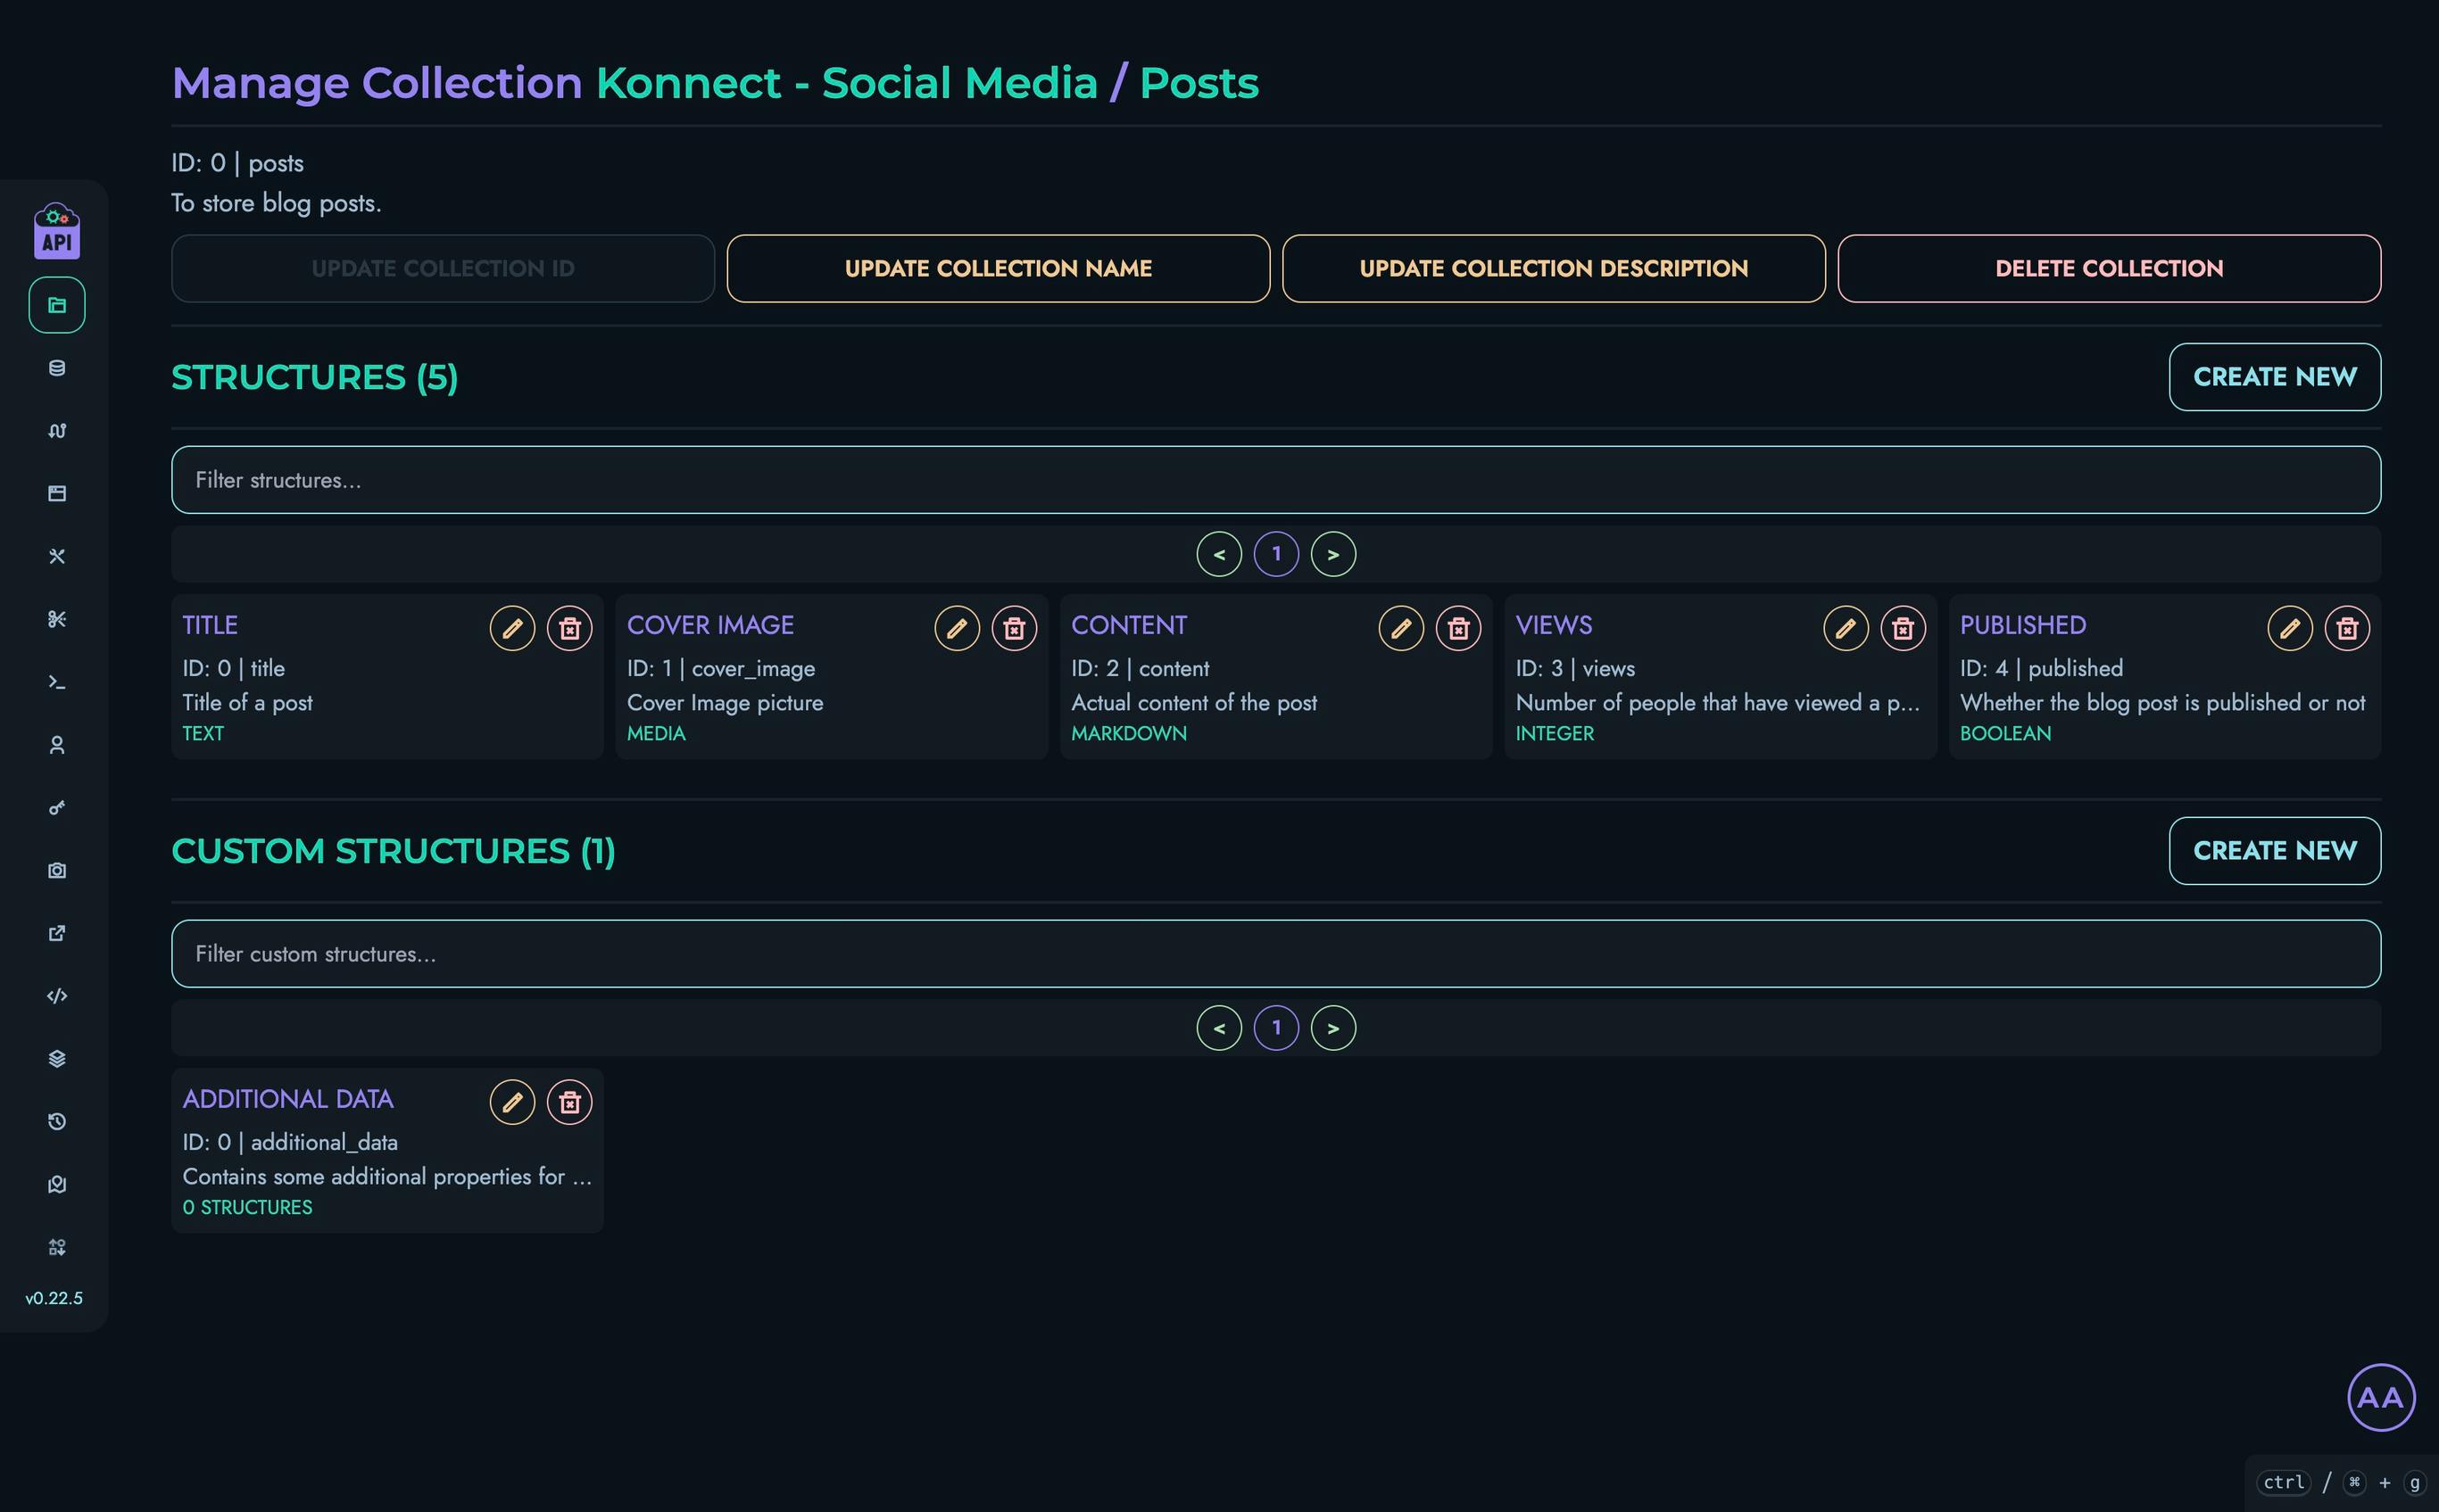Image resolution: width=2439 pixels, height=1512 pixels.
Task: Click the ADDITIONAL DATA structure name
Action: (x=288, y=1099)
